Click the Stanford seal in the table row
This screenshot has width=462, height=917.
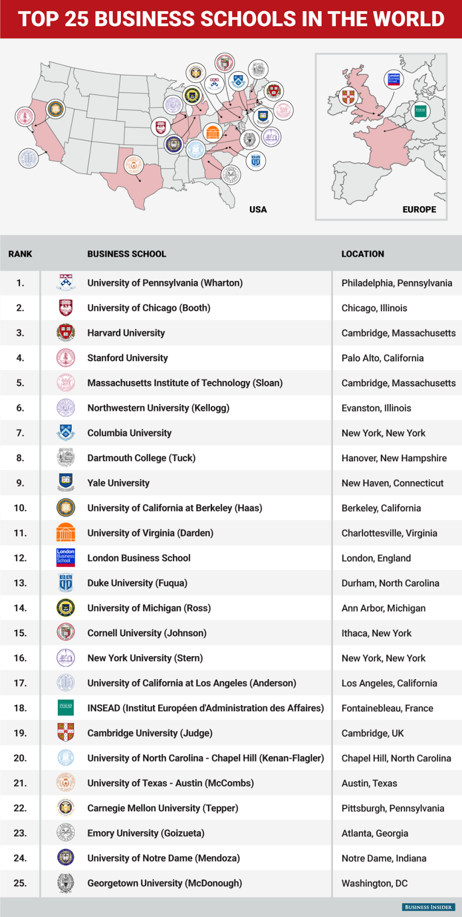[x=66, y=358]
